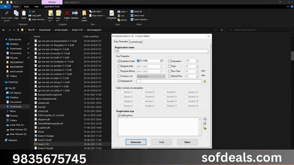This screenshot has width=294, height=165.
Task: Expand the address bar history dropdown
Action: tap(216, 30)
